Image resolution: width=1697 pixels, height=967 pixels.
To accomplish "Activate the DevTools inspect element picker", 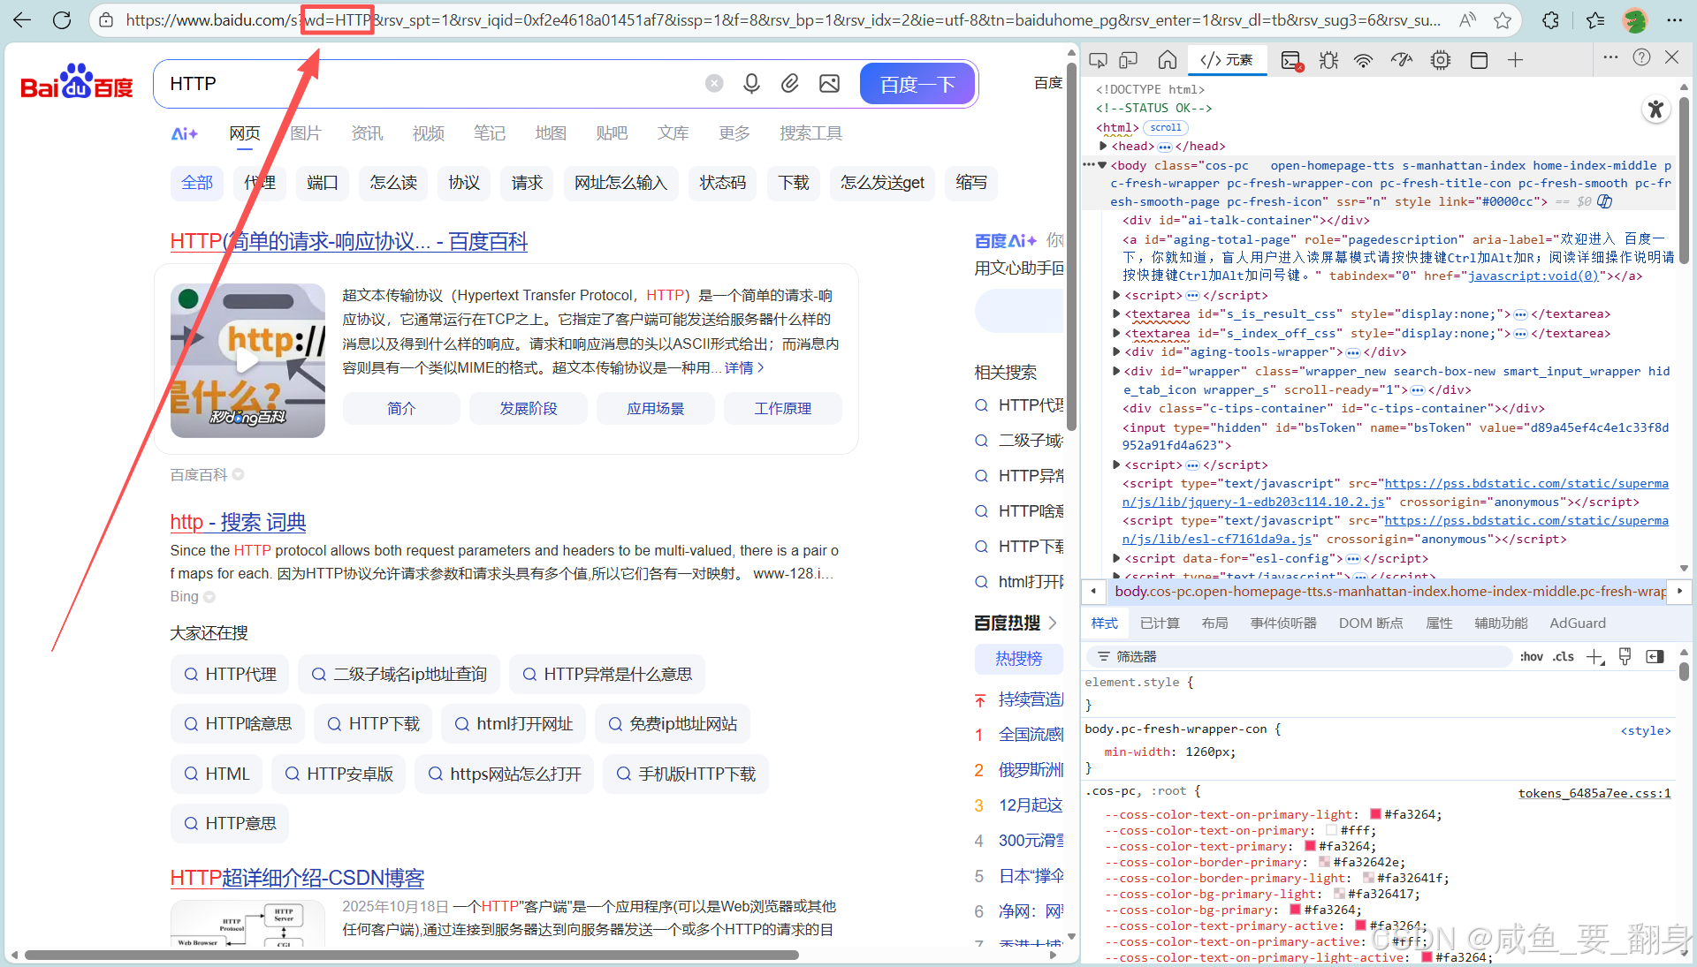I will coord(1098,60).
